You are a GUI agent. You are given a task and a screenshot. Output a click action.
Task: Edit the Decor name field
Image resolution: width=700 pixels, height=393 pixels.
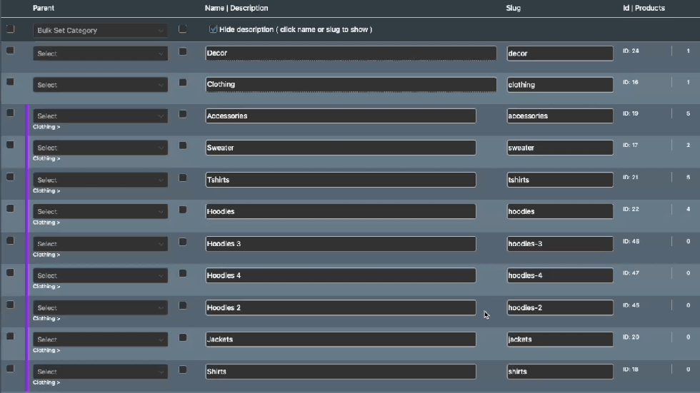pyautogui.click(x=351, y=53)
